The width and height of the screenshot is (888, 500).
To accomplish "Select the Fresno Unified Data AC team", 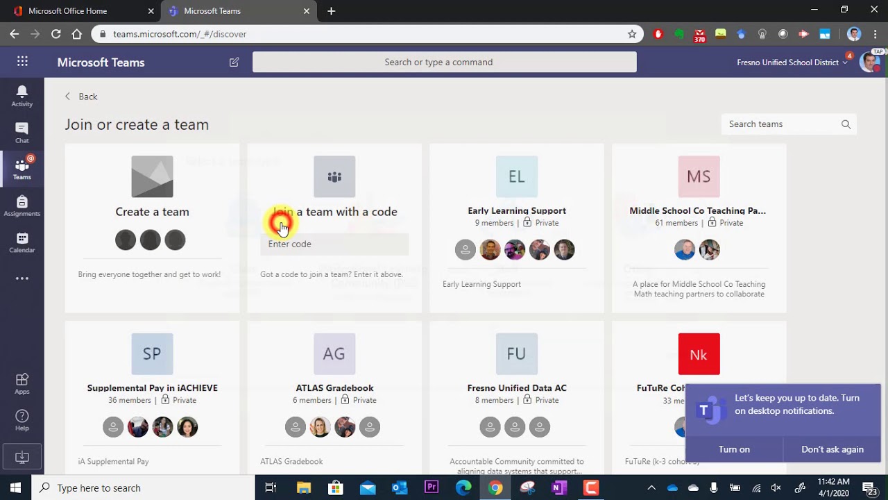I will (517, 397).
